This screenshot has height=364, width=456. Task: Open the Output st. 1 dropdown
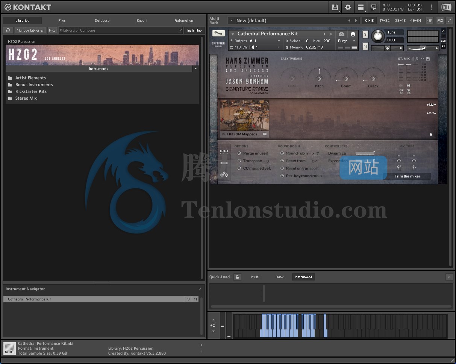point(255,41)
